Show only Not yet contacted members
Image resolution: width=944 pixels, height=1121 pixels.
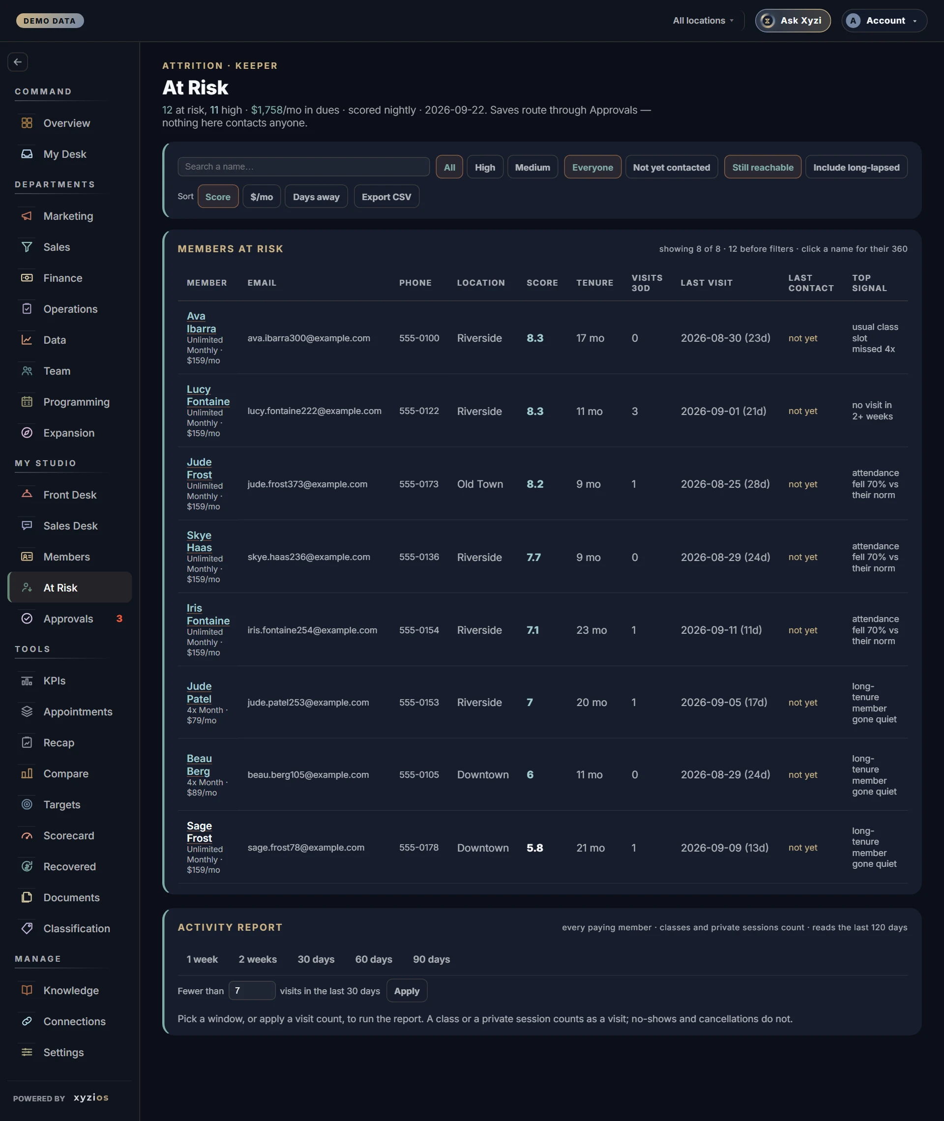click(x=671, y=168)
